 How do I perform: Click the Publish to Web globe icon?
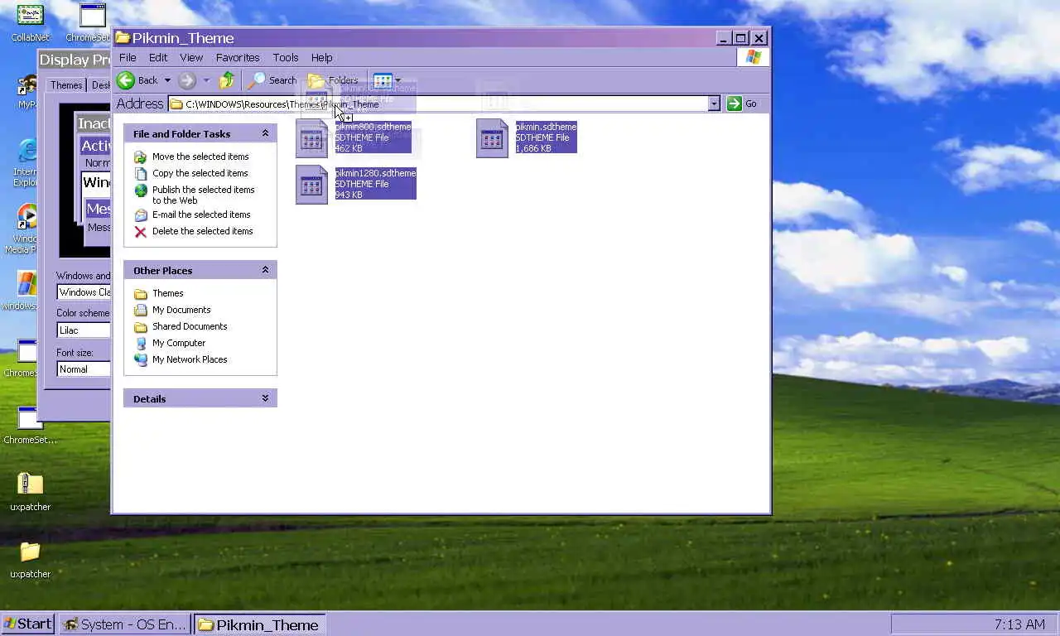pos(141,190)
